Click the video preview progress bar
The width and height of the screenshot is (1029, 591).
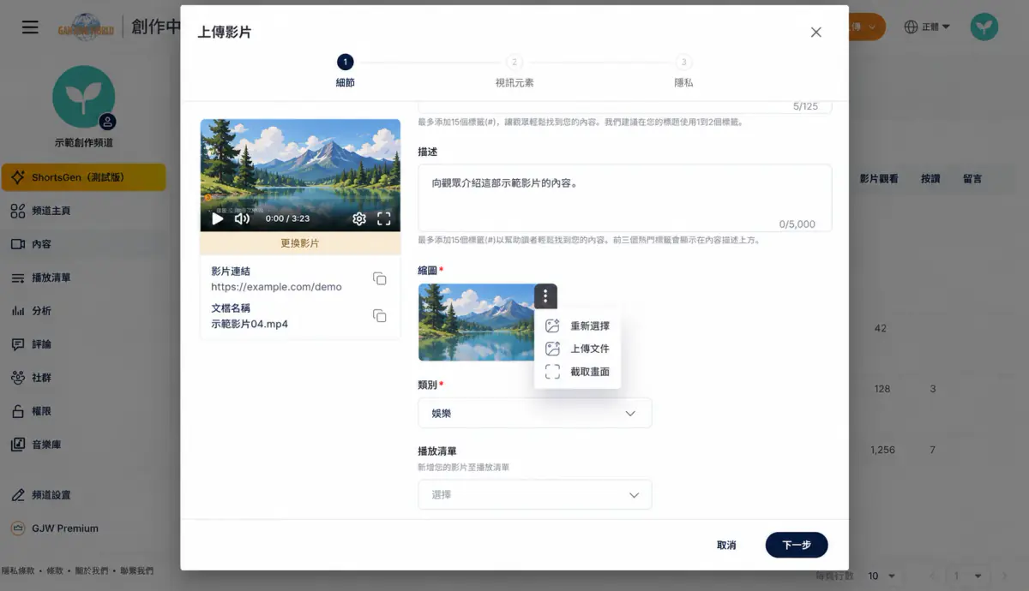pyautogui.click(x=300, y=199)
